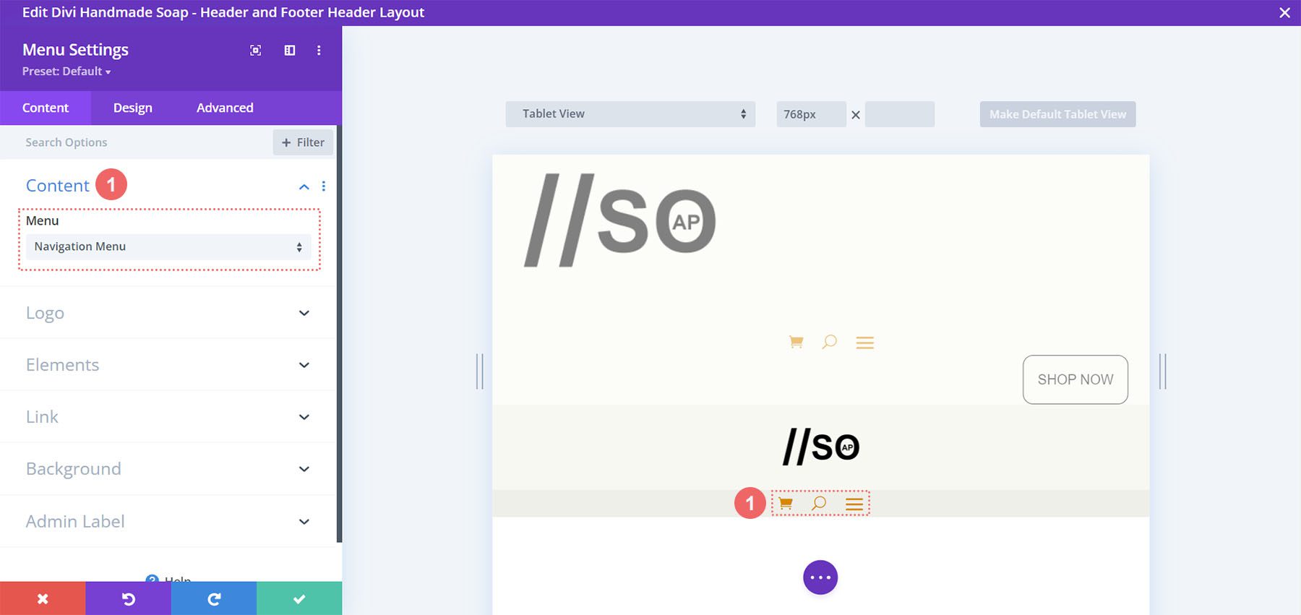This screenshot has height=615, width=1301.
Task: Click the snap modal to sidebar icon
Action: tap(290, 51)
